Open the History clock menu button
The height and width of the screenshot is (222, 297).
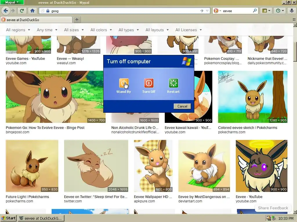tap(280, 11)
